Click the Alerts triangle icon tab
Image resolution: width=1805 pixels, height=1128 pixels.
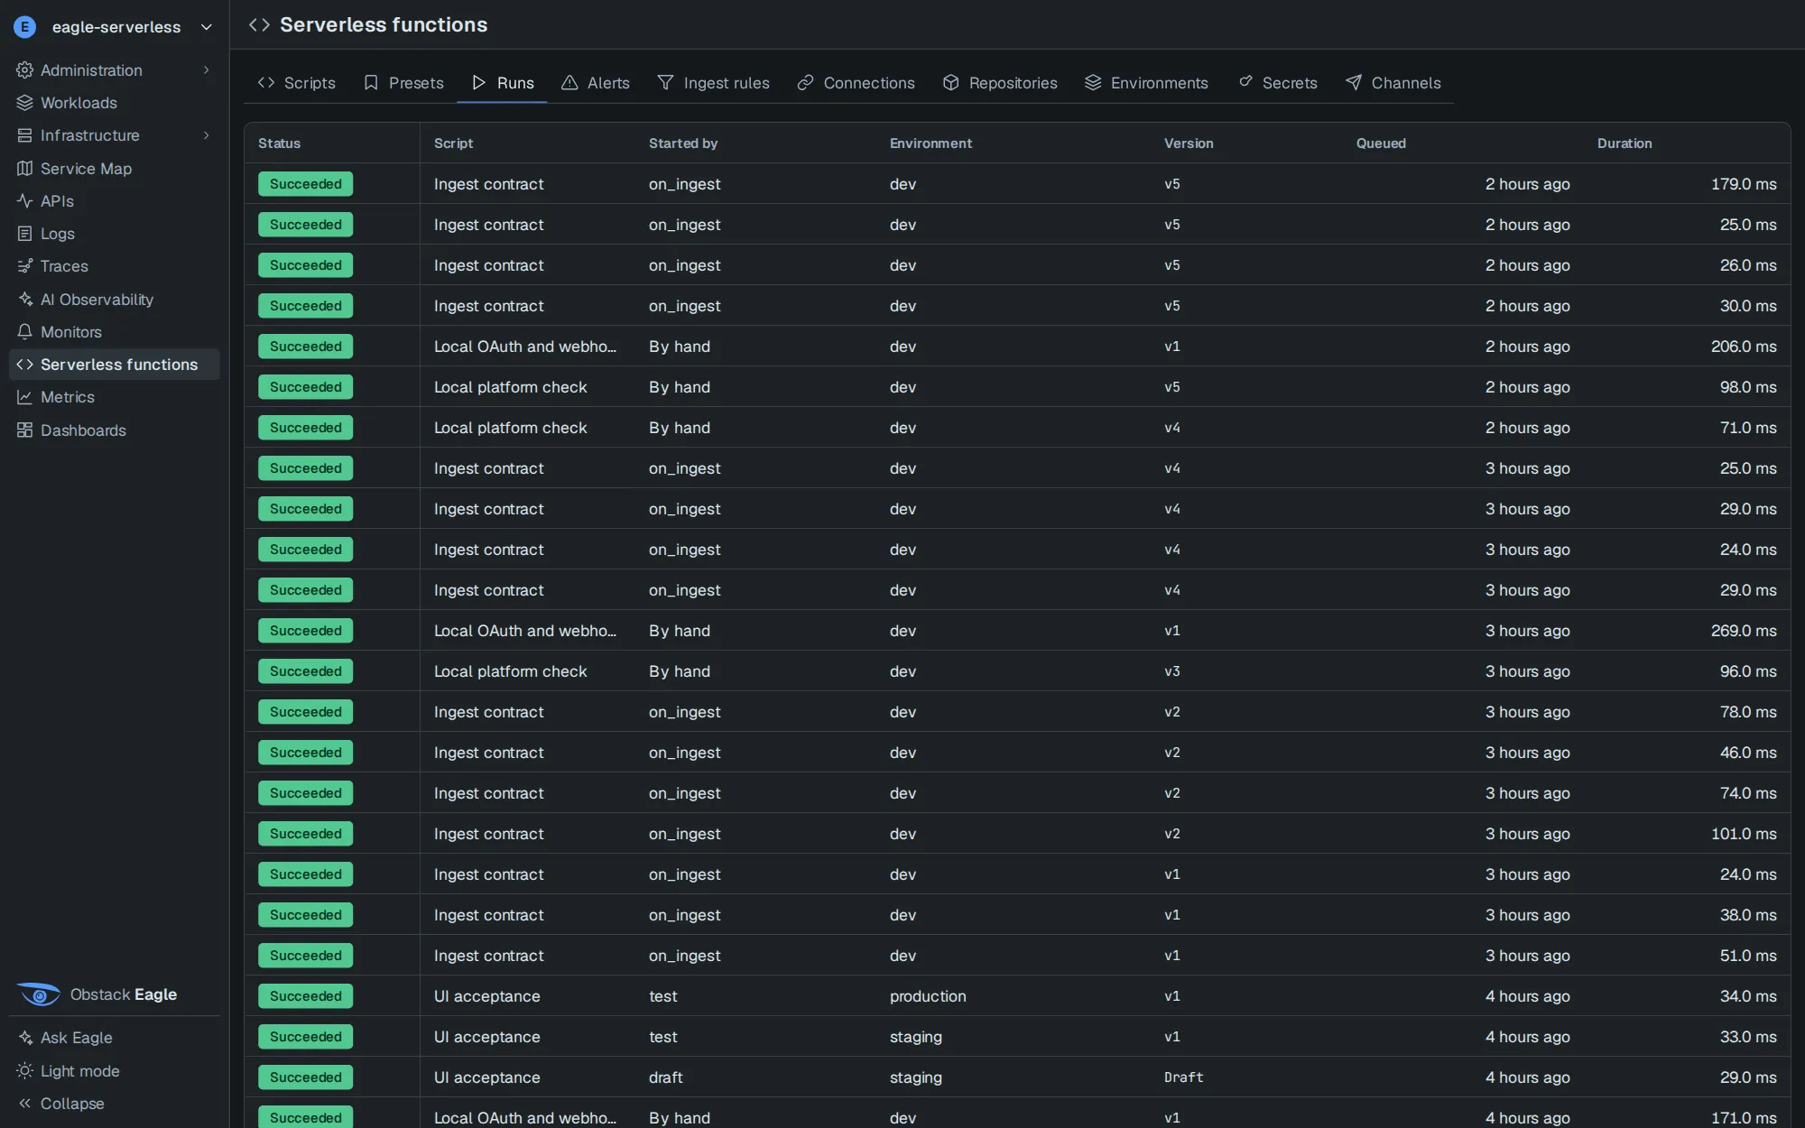(x=569, y=83)
